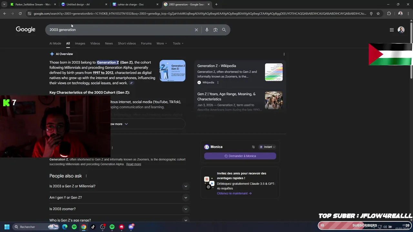
Task: Open Discord from taskbar
Action: 131,227
